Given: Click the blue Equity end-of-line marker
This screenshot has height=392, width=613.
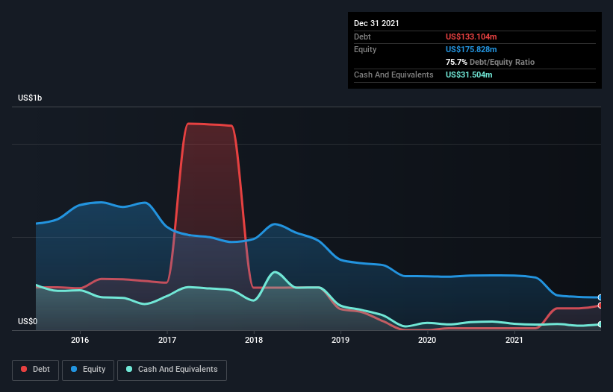Looking at the screenshot, I should (x=600, y=297).
